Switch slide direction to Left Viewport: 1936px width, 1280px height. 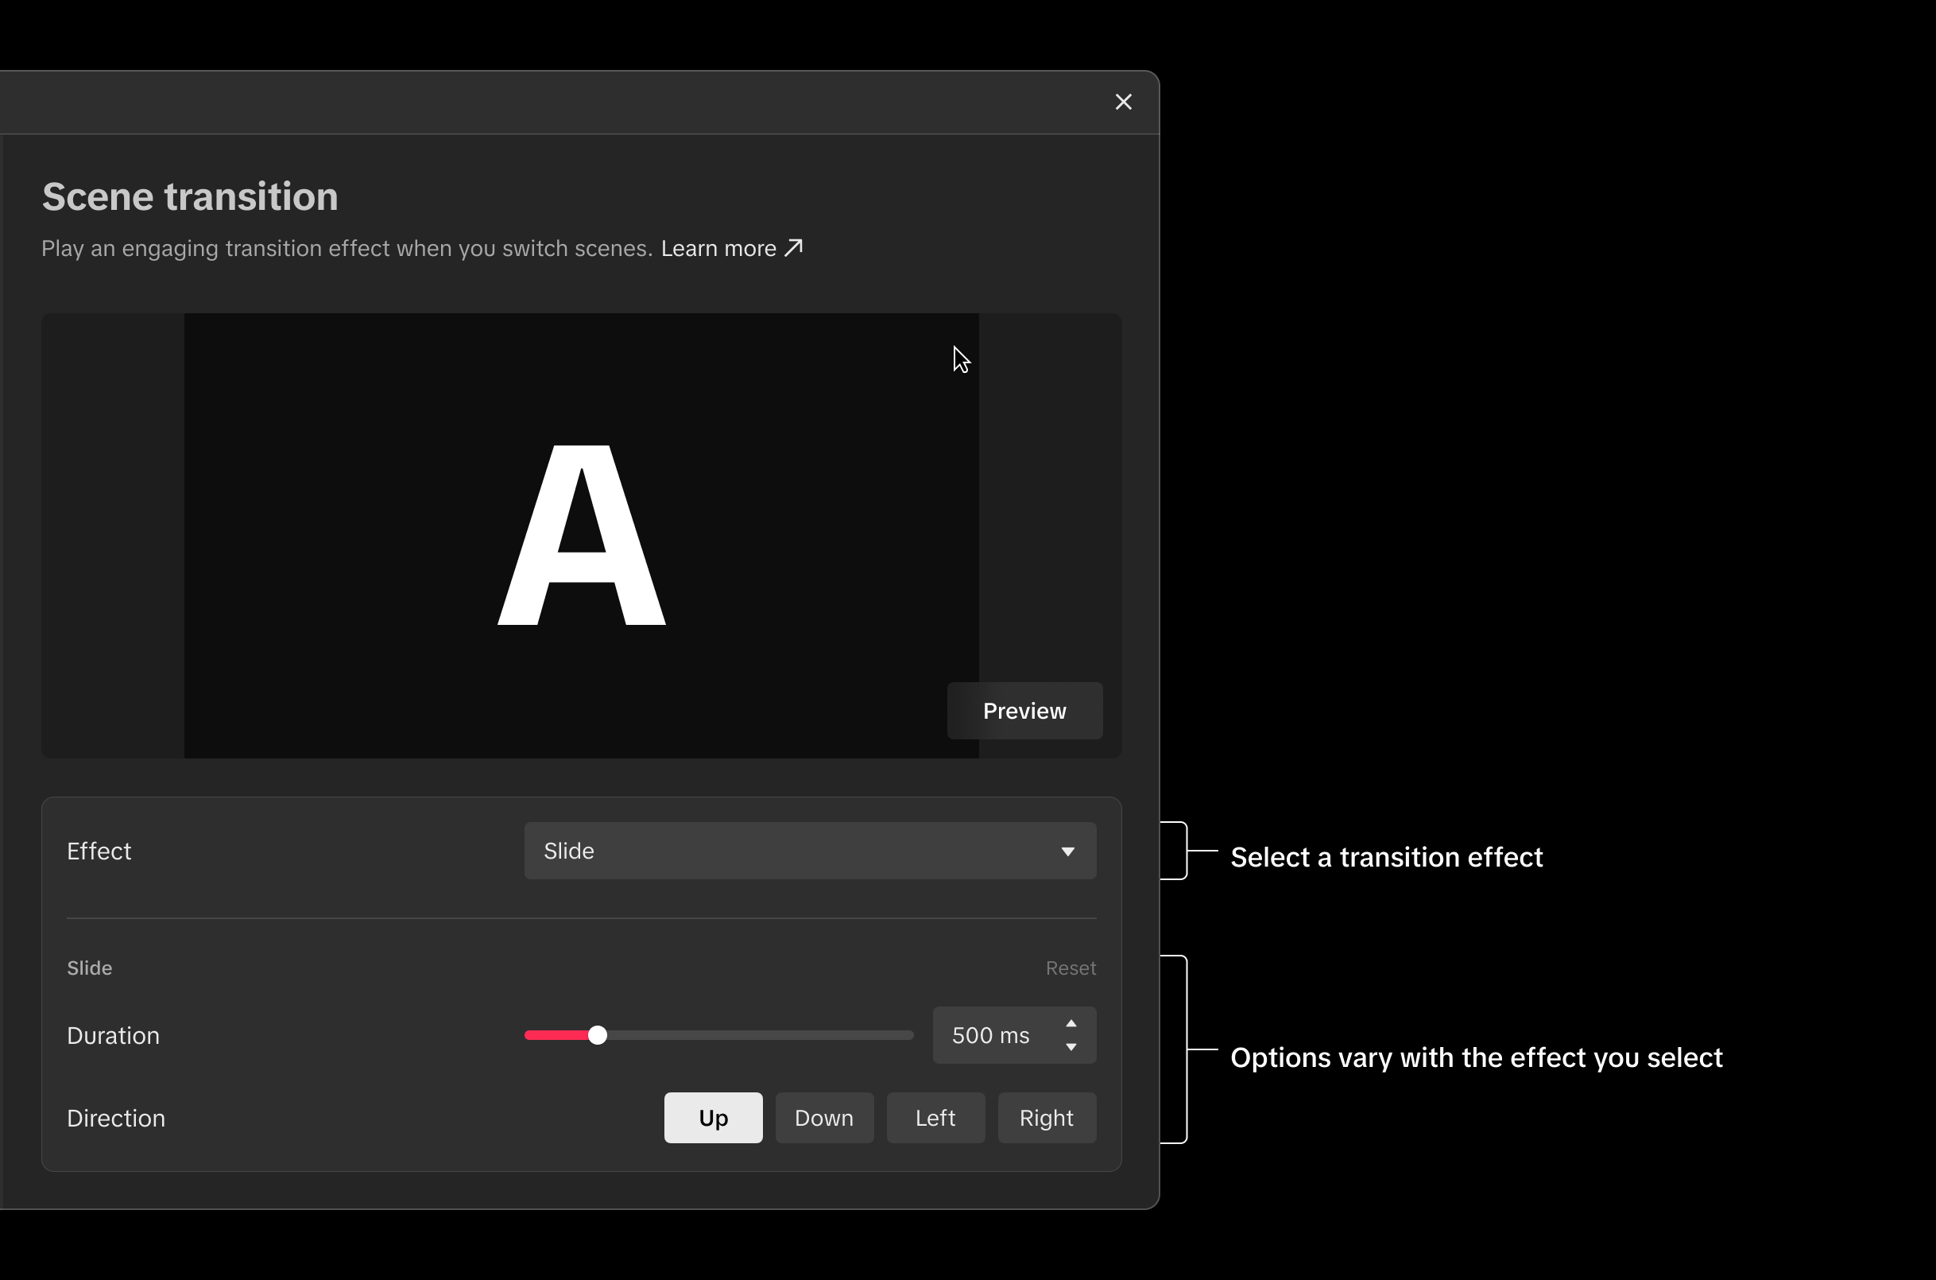935,1118
